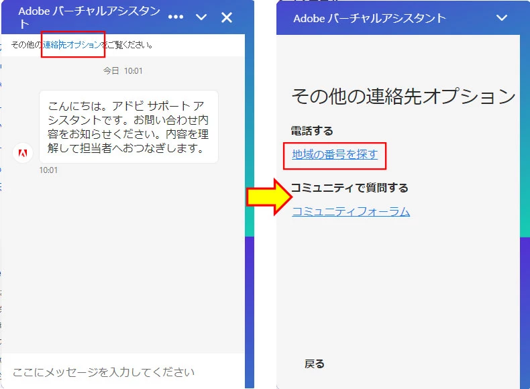Click the こんにちは assistant message bubble

(129, 127)
